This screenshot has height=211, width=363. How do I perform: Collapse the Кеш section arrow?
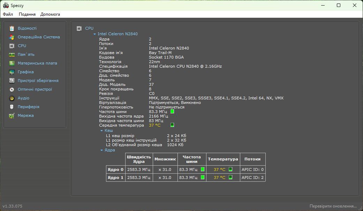(x=101, y=131)
